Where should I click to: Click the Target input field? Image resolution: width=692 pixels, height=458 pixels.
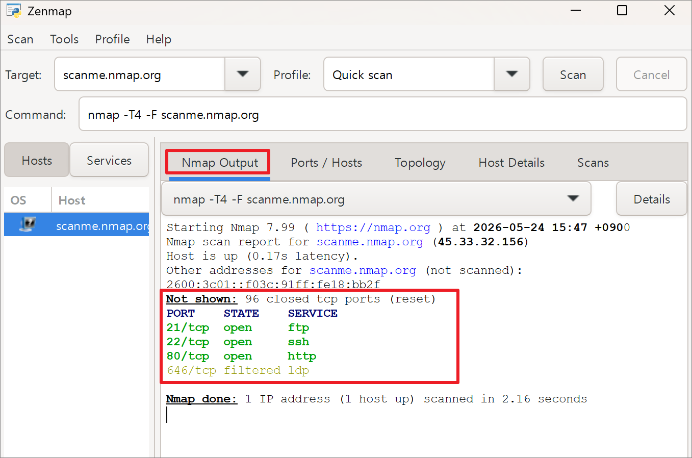click(x=140, y=74)
